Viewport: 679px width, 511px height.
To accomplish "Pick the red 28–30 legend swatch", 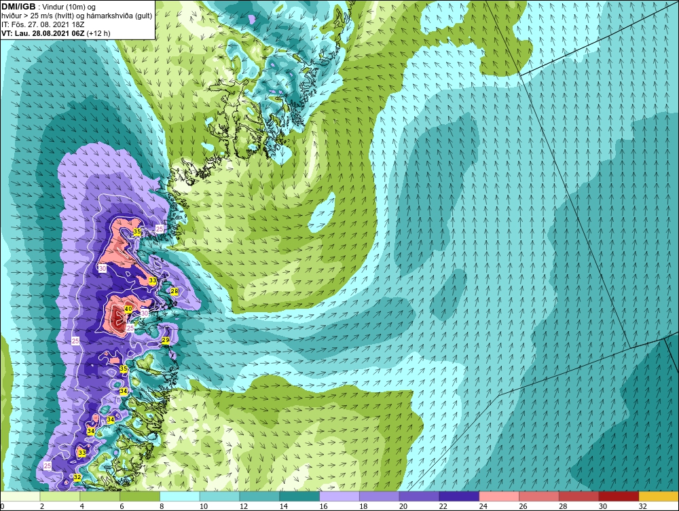I will tap(579, 496).
